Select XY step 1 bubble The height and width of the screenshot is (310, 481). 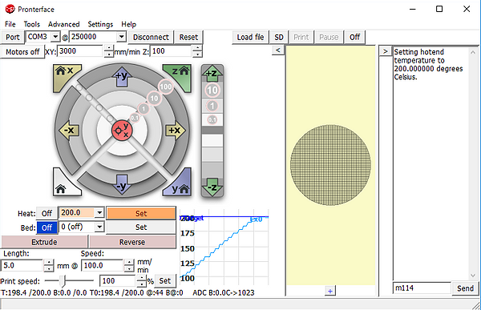point(143,109)
